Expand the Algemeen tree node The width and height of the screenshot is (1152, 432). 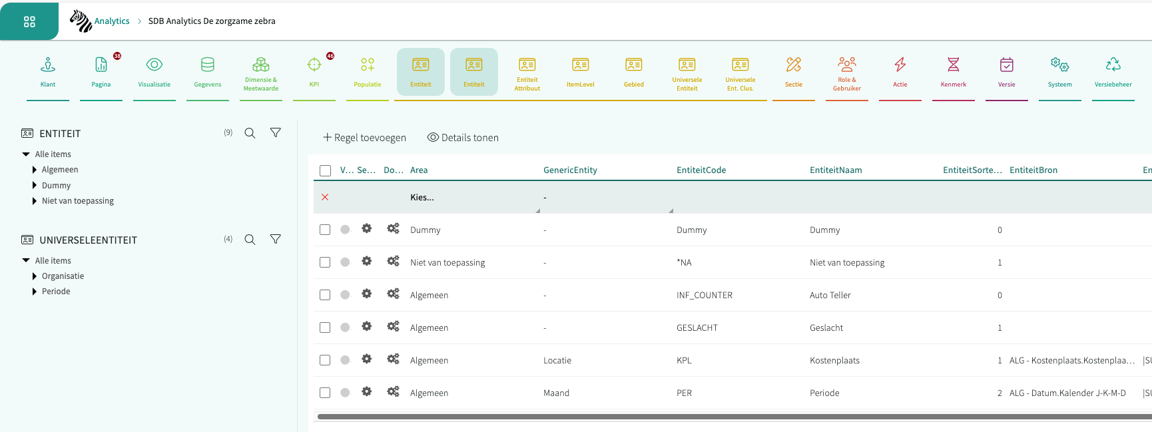click(x=35, y=170)
